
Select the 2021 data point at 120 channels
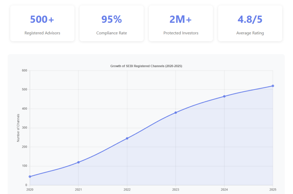point(78,162)
